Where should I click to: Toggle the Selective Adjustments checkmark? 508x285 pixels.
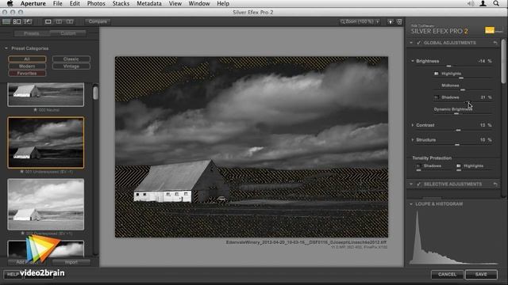pos(418,184)
